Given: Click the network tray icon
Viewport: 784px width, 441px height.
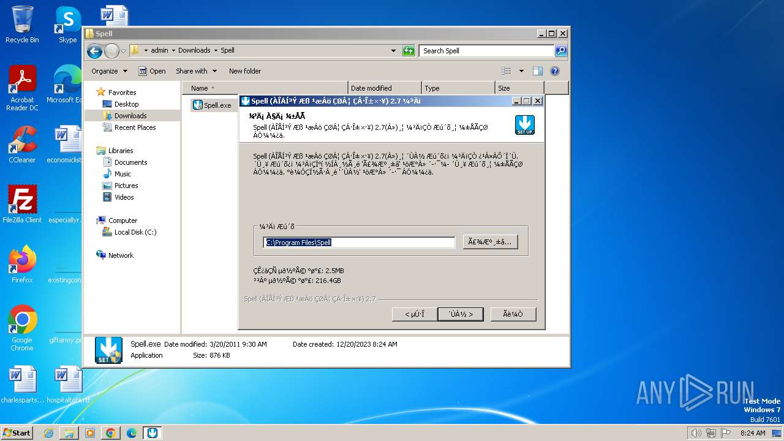Looking at the screenshot, I should tap(710, 433).
